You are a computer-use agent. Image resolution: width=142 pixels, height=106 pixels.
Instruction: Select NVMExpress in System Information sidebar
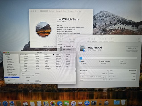[11, 79]
